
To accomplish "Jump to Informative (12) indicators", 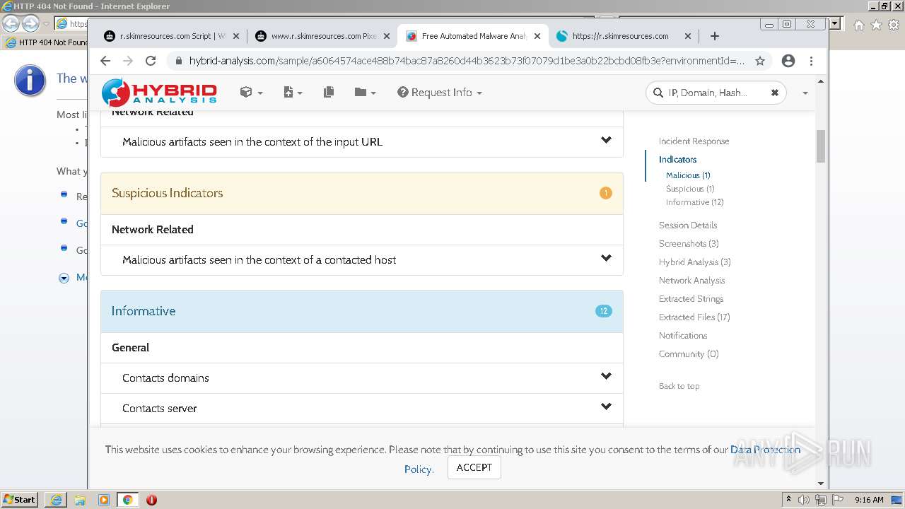I will coord(694,202).
